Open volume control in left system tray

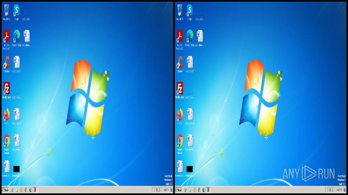point(154,190)
